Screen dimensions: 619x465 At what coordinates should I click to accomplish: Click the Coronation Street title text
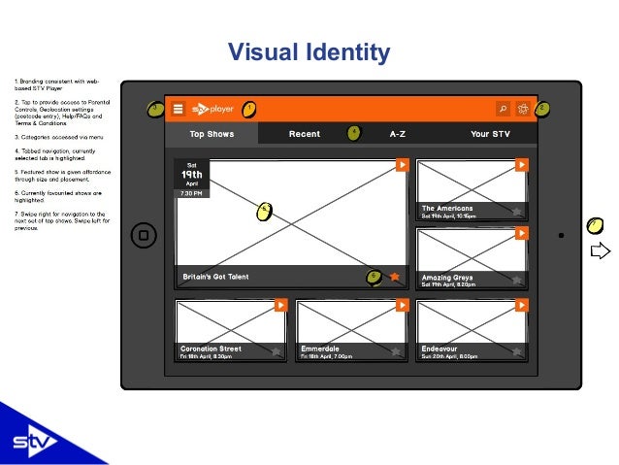[211, 349]
